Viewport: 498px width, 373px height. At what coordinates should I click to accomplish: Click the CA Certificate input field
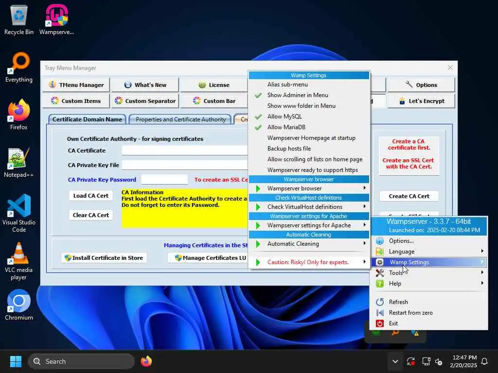click(184, 151)
